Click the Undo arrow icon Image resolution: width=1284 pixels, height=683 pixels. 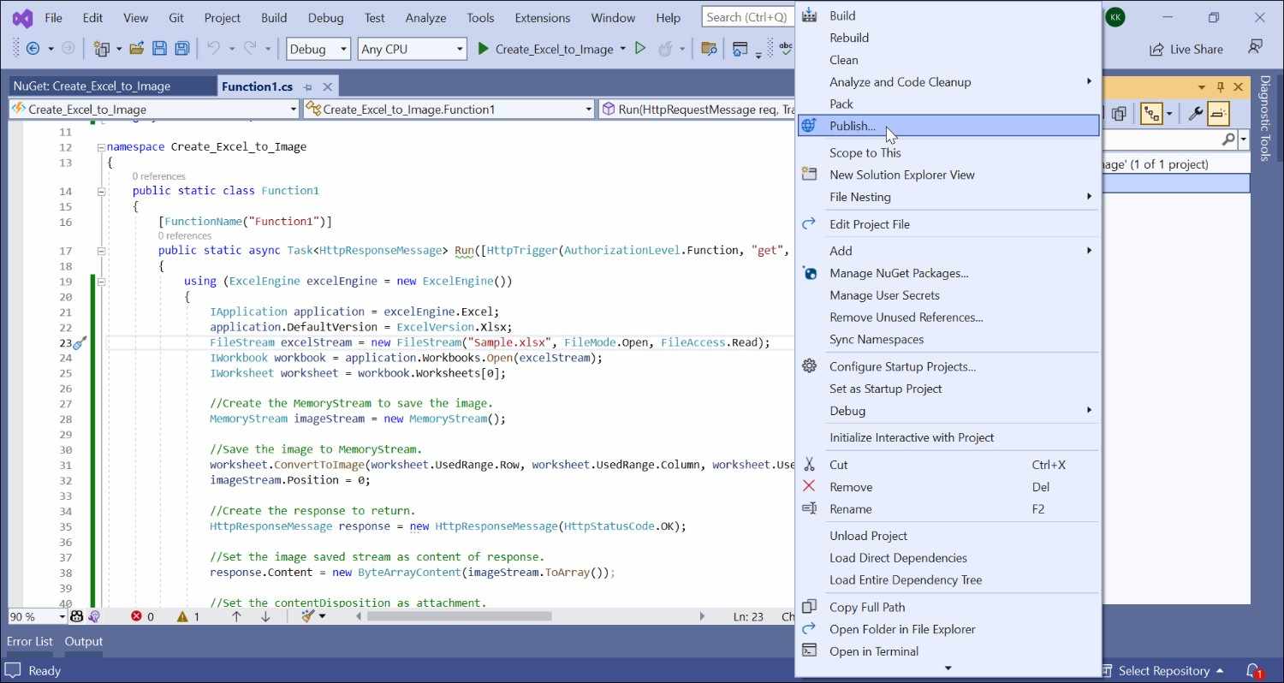pyautogui.click(x=213, y=49)
